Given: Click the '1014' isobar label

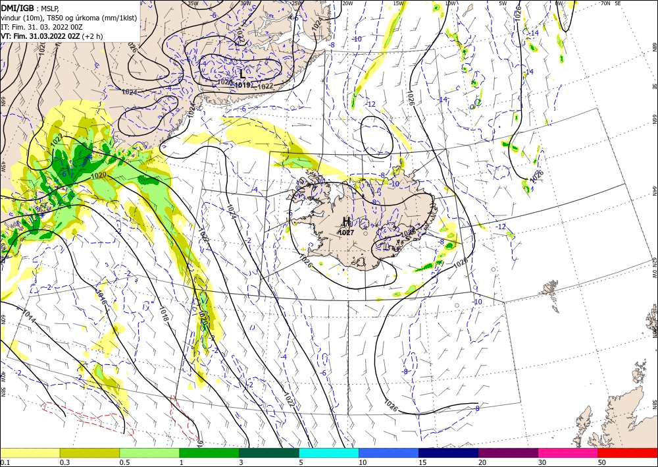Looking at the screenshot, I should click(x=29, y=317).
